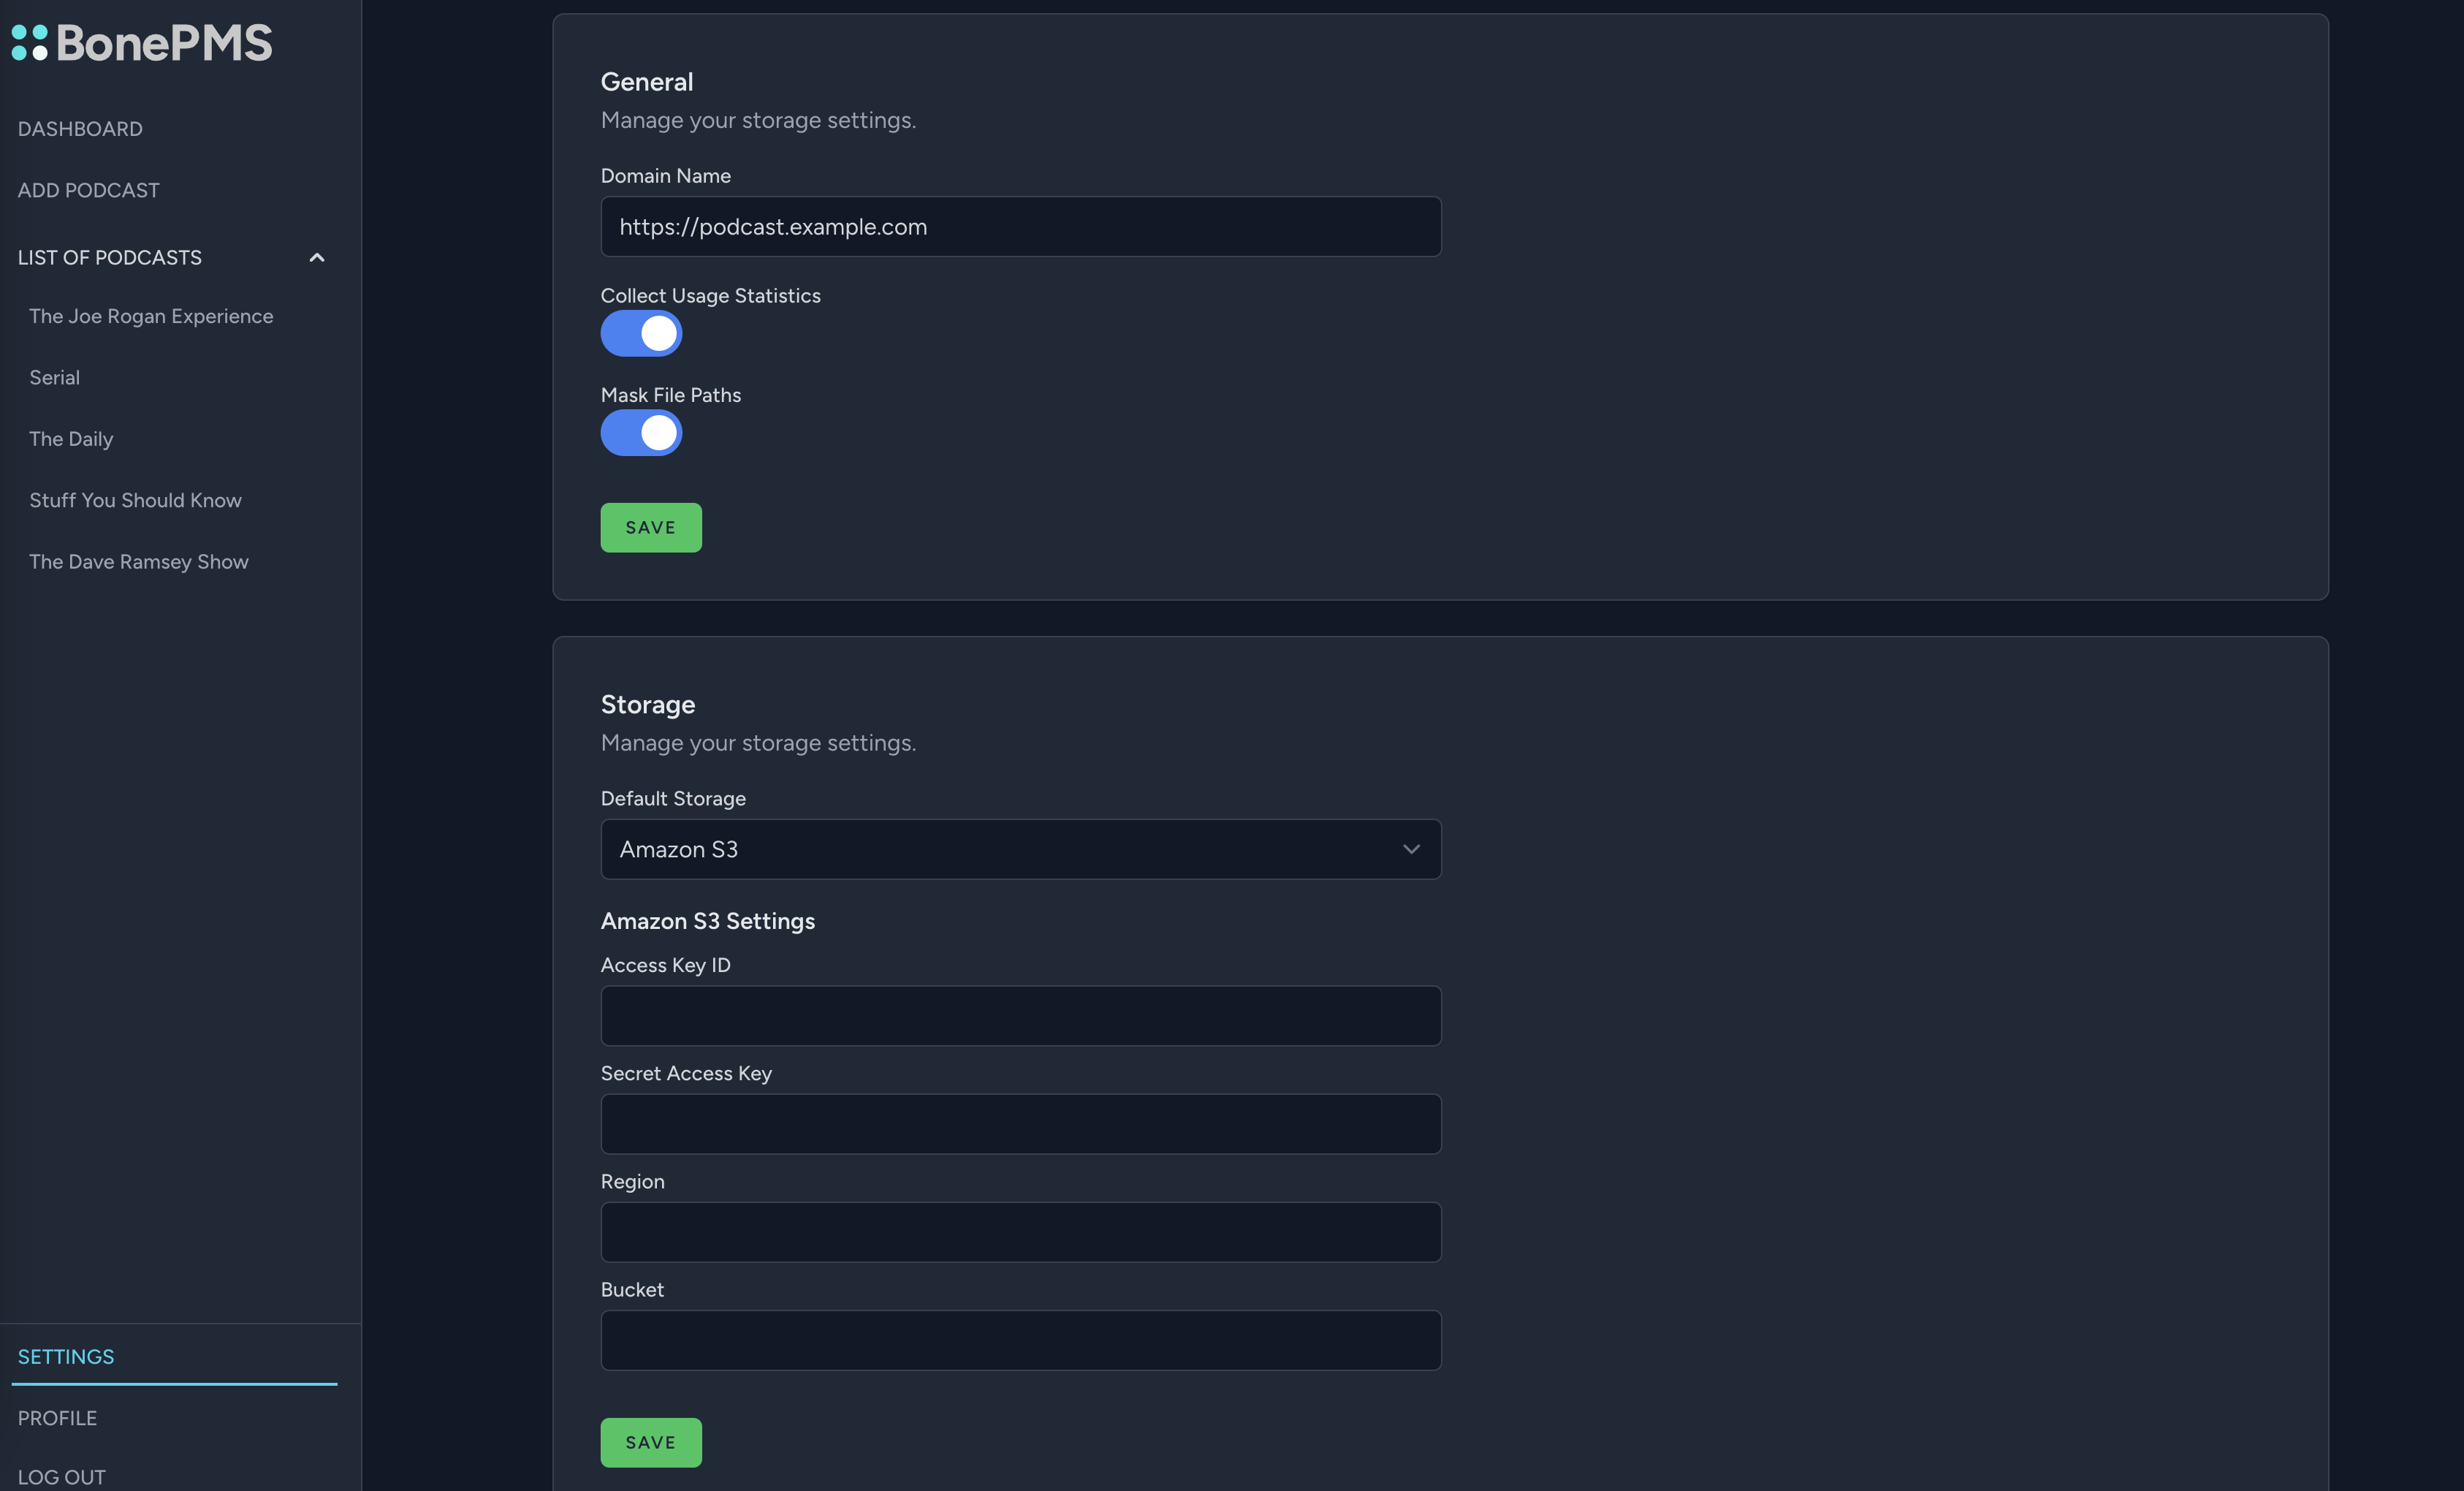Screen dimensions: 2464x1491
Task: Go to the Profile page
Action: (x=57, y=1417)
